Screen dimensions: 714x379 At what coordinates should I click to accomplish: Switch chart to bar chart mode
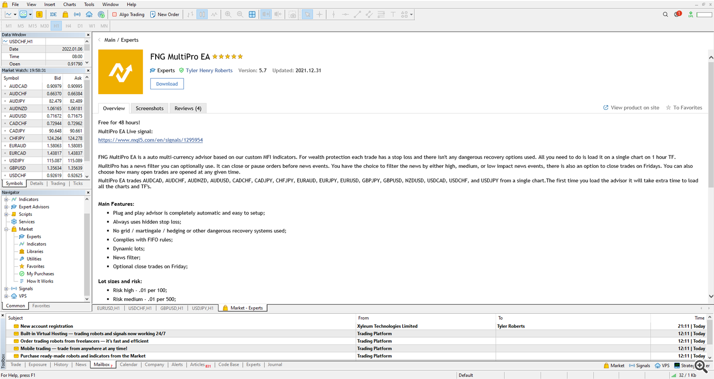point(190,14)
